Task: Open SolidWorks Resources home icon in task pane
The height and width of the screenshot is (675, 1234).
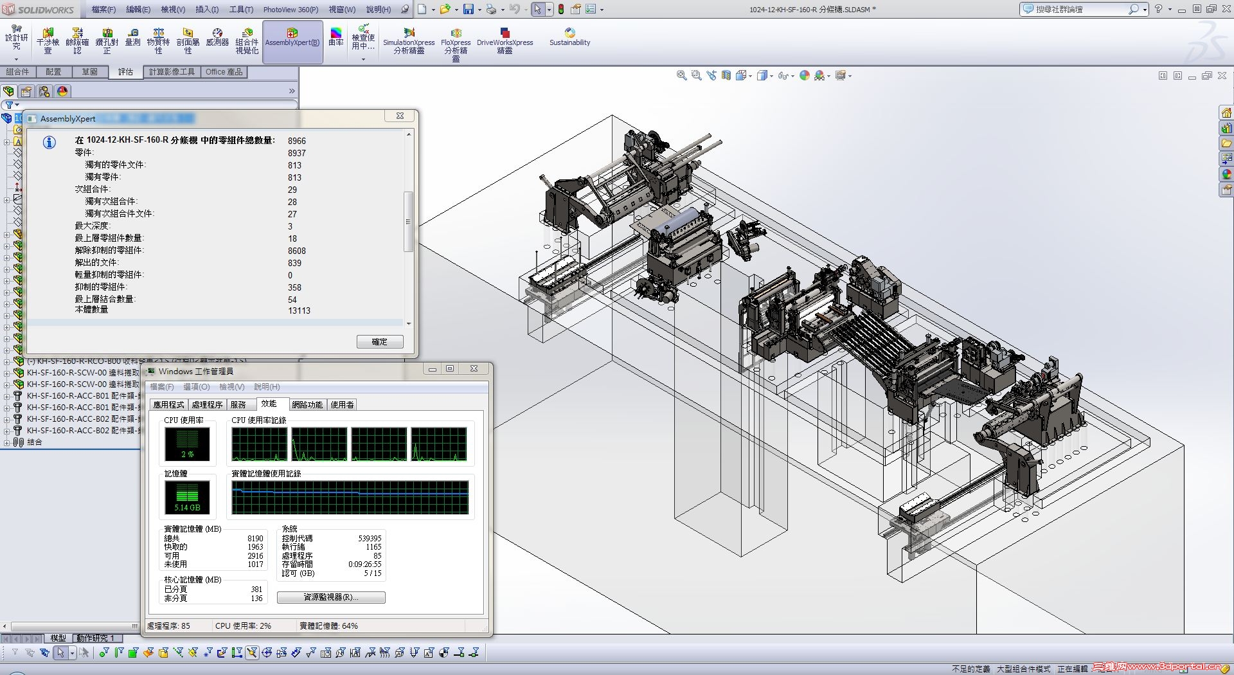Action: pyautogui.click(x=1226, y=113)
